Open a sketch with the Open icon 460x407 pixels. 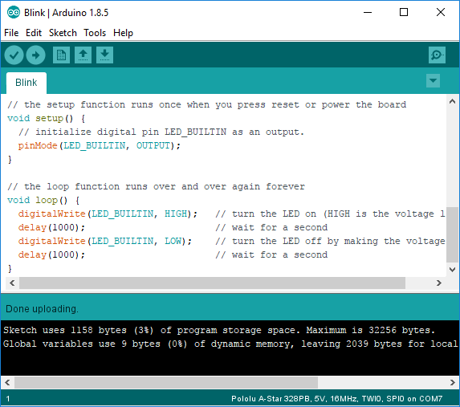pyautogui.click(x=83, y=55)
